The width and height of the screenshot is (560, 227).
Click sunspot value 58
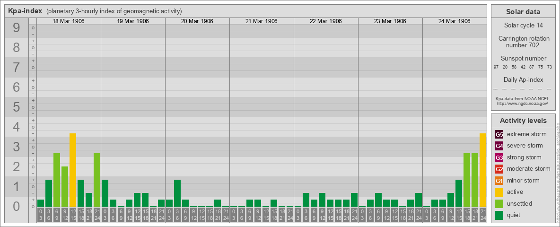[514, 67]
